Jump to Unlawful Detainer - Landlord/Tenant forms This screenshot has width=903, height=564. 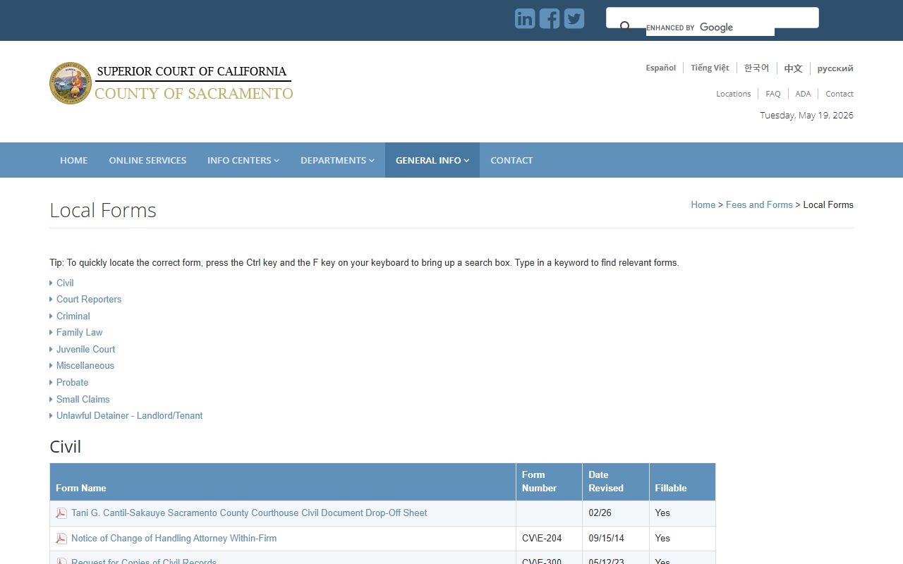coord(130,415)
